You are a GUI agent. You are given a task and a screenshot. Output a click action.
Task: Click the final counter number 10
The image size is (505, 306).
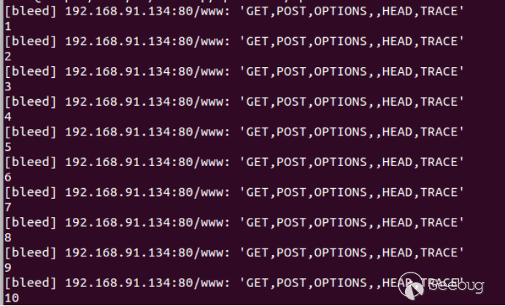[12, 298]
